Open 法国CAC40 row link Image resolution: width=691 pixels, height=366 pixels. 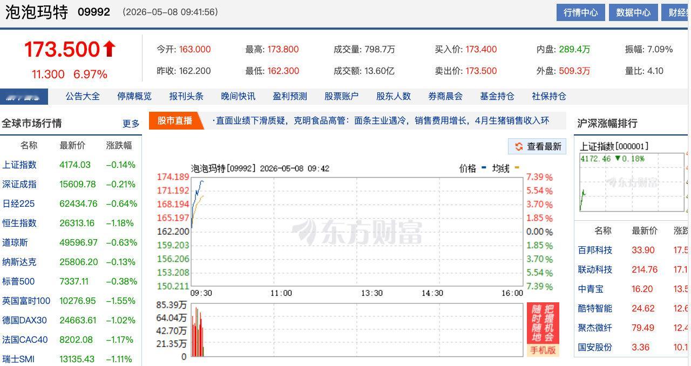coord(25,340)
